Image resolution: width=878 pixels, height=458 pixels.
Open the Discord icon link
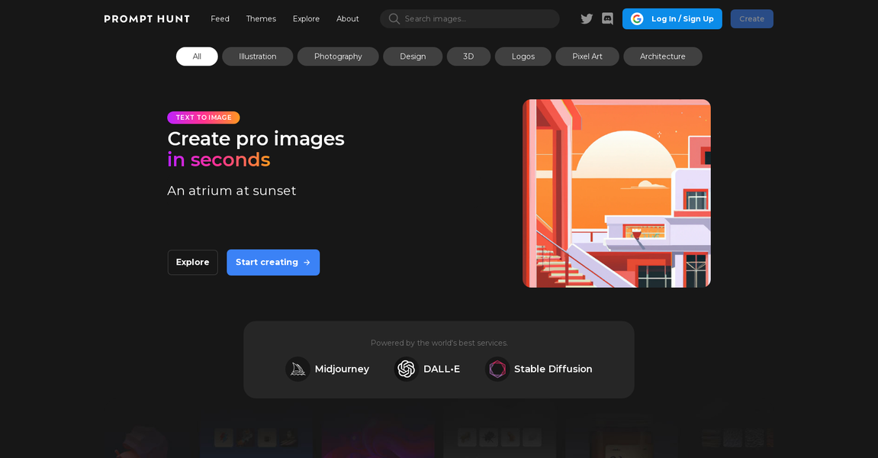(x=607, y=19)
